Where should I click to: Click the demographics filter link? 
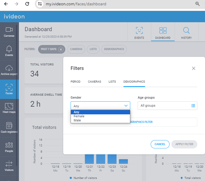click(x=141, y=122)
